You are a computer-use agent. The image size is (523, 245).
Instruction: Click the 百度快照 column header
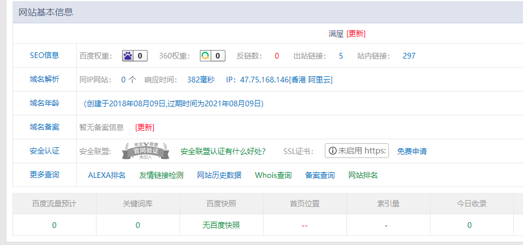[221, 204]
